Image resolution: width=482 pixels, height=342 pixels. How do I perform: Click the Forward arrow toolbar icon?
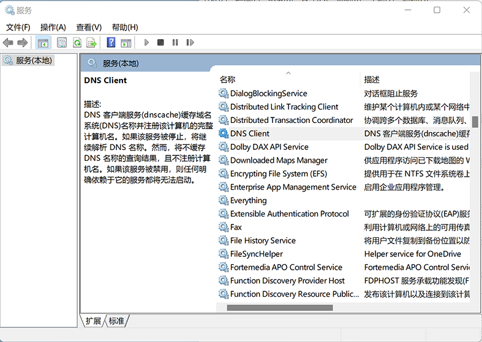(x=23, y=42)
